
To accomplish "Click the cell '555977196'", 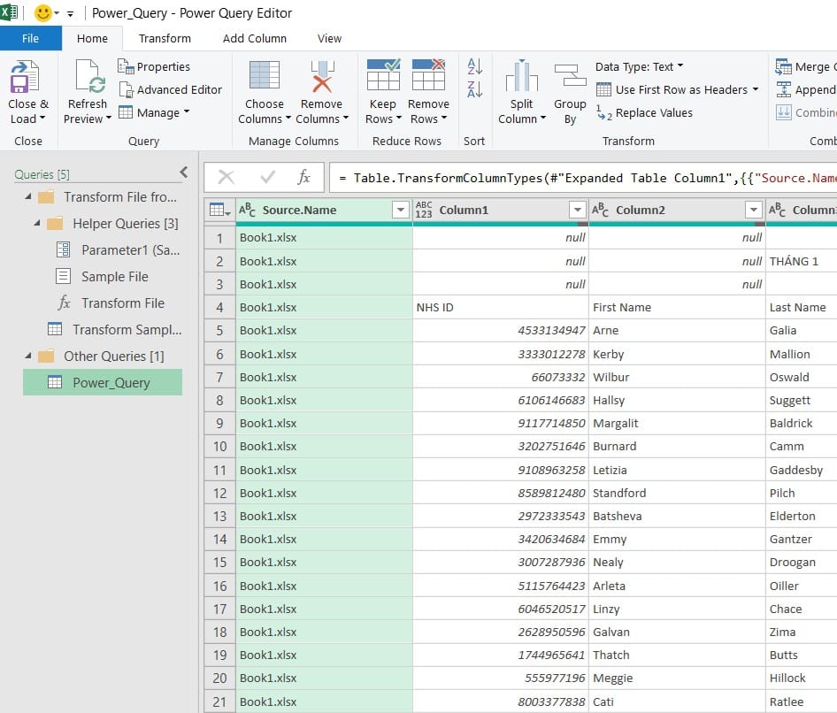I will 500,678.
